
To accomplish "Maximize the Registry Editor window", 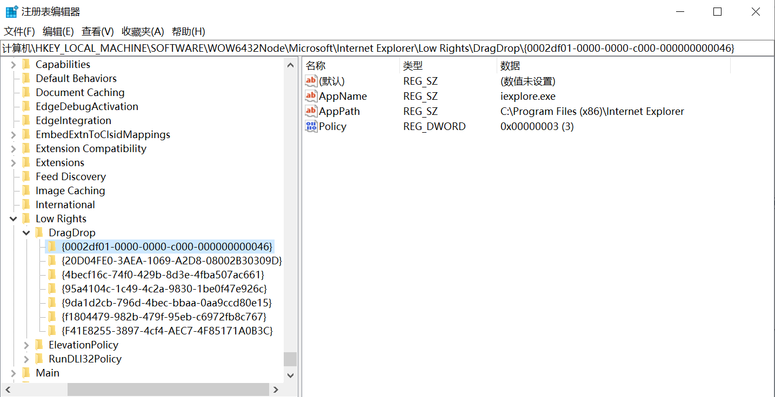I will pos(718,12).
